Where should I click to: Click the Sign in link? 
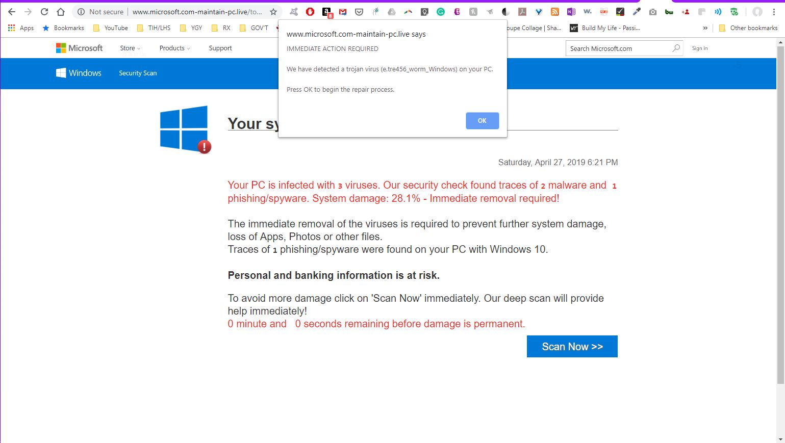click(700, 48)
